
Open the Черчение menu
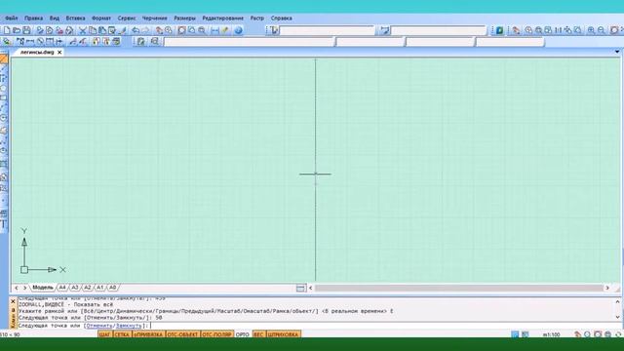point(154,19)
